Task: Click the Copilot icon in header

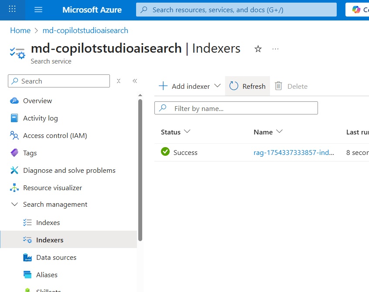Action: [356, 10]
